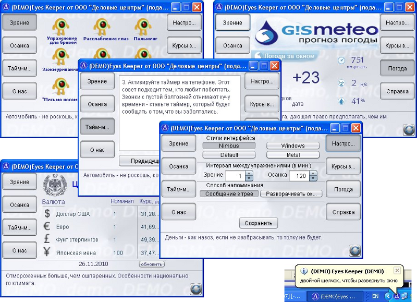Open the EN language indicator
The image size is (417, 302).
tap(375, 296)
